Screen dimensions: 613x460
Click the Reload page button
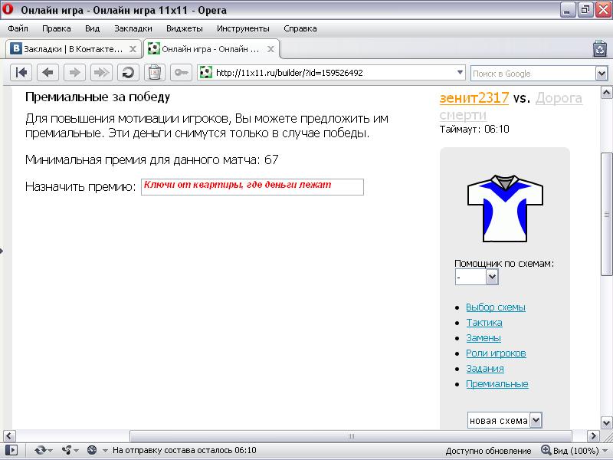[127, 73]
